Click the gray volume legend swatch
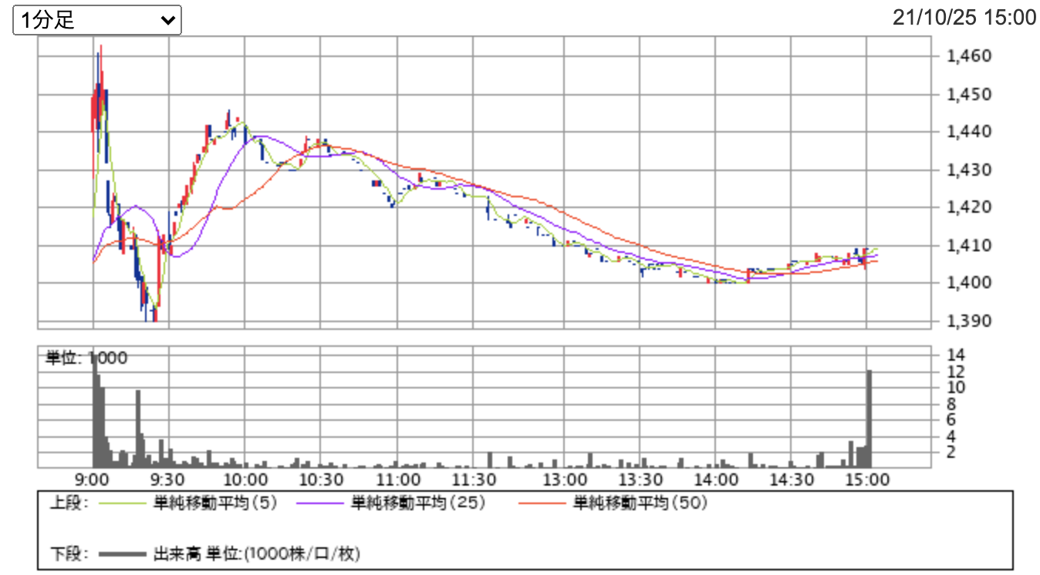The height and width of the screenshot is (575, 1040). tap(123, 554)
